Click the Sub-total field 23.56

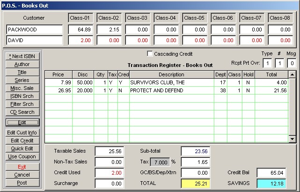196,151
